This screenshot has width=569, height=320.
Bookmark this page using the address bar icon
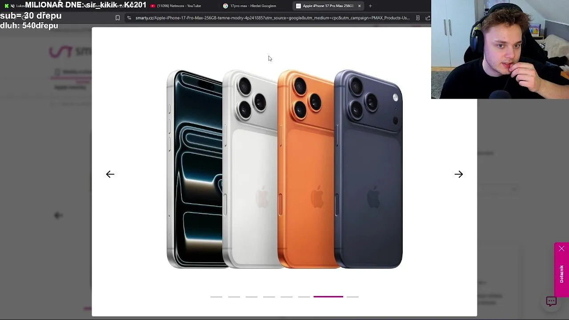point(117,18)
